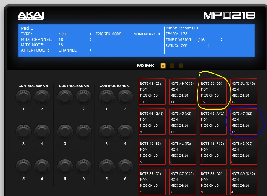Select pad 10 with NOTE:45 (A2)
The height and width of the screenshot is (196, 267).
pos(183,122)
